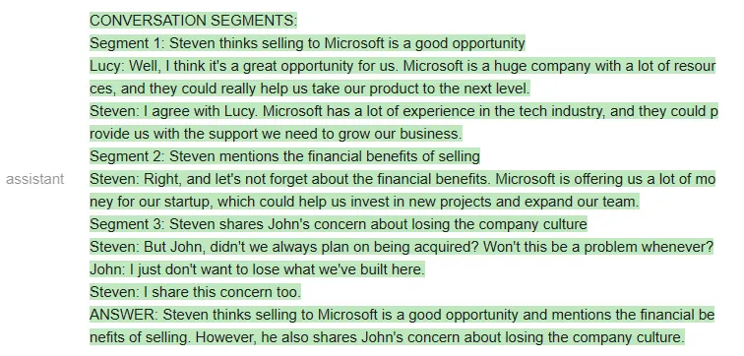The width and height of the screenshot is (744, 356).
Task: Click John's 'I just don't want to lose' line
Action: tap(257, 269)
